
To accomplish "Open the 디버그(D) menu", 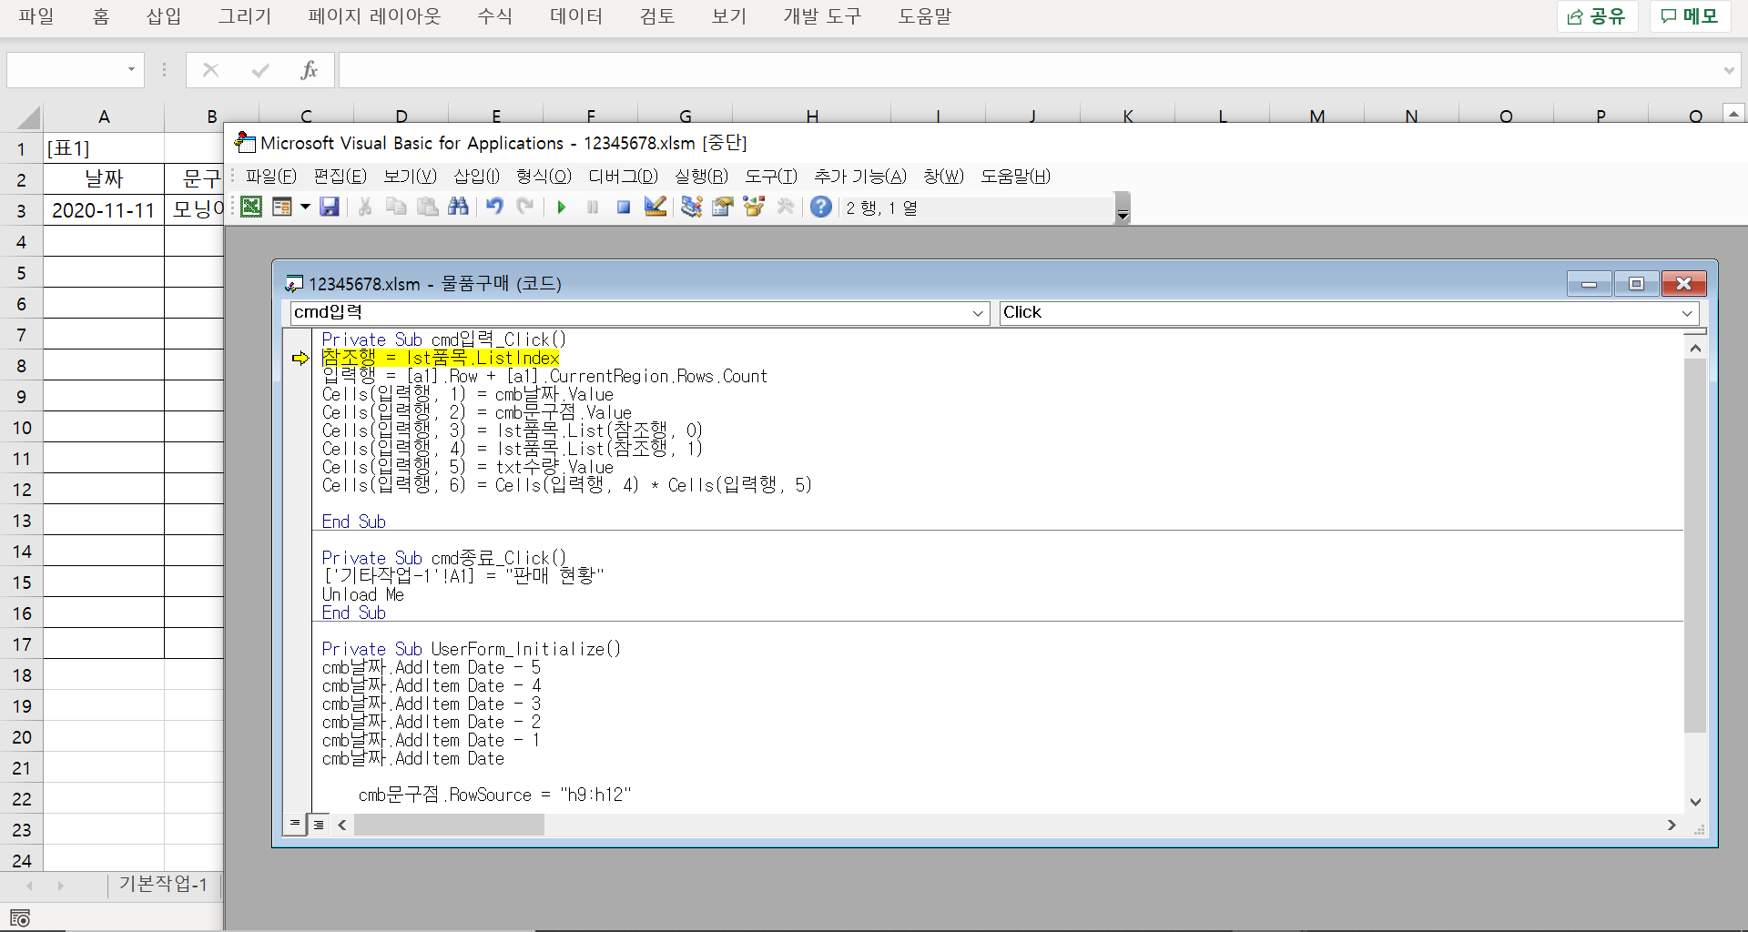I will click(x=623, y=177).
